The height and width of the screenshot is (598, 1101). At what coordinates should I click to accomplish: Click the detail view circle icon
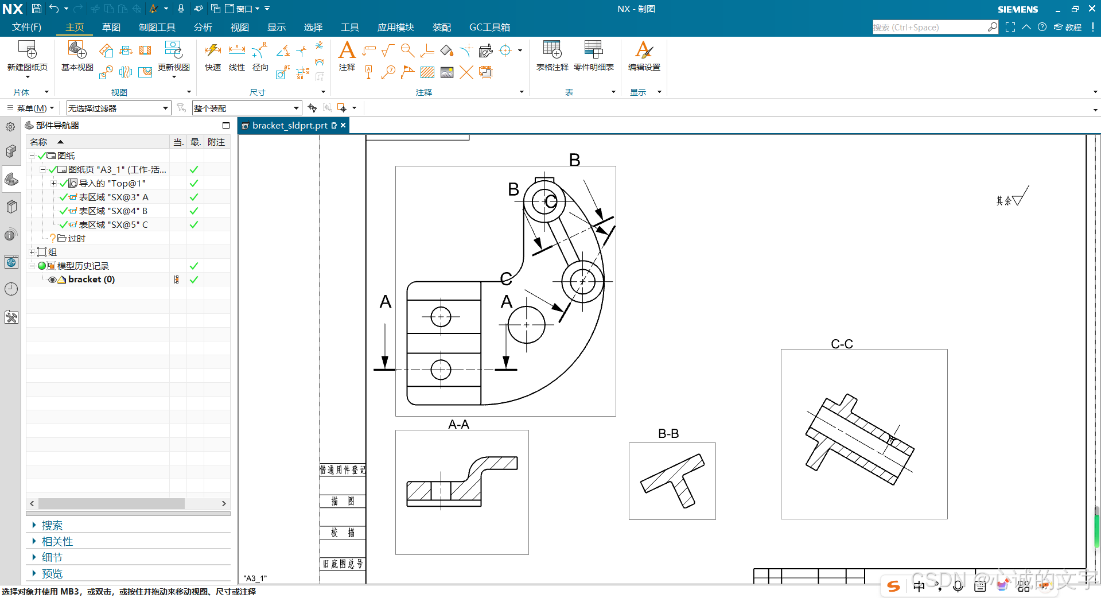pos(106,72)
